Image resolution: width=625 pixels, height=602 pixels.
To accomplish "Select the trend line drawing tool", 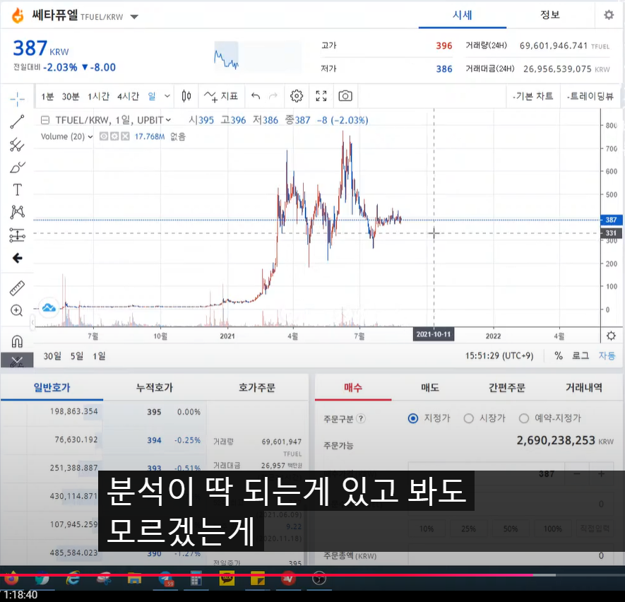I will 17,122.
